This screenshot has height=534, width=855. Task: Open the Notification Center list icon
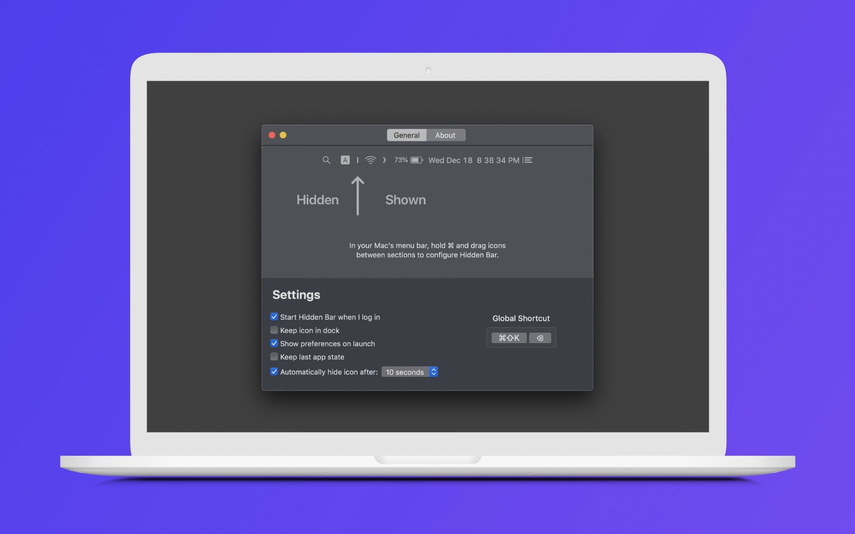tap(528, 160)
